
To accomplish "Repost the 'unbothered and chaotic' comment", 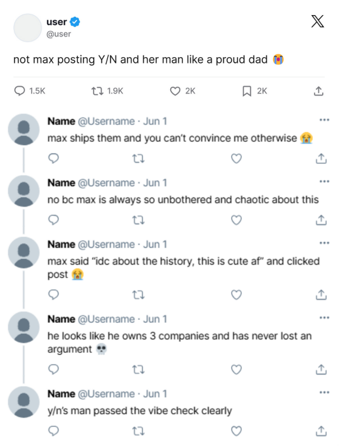I will click(x=139, y=220).
